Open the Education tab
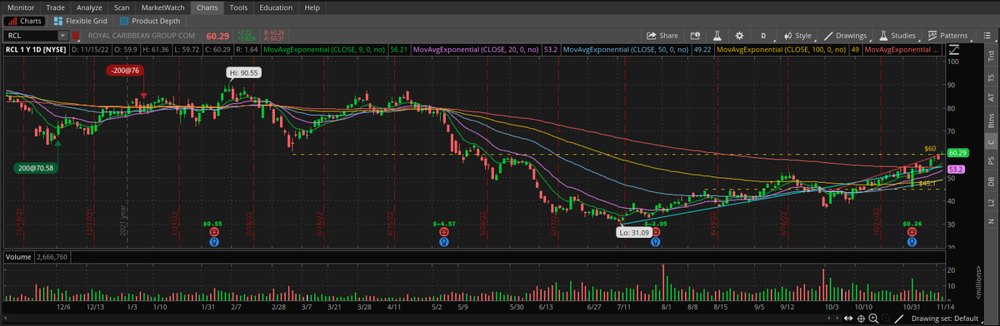This screenshot has height=326, width=1000. [x=276, y=7]
